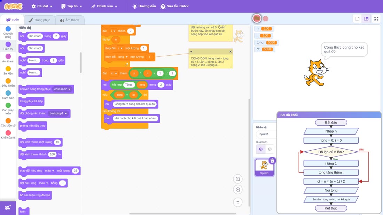Show the sprite on stage (eye icon)

261,149
